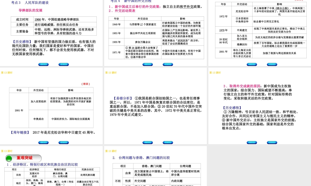The width and height of the screenshot is (311, 186).
Task: Click the 处理民族问题 cell
Action: (x=88, y=175)
